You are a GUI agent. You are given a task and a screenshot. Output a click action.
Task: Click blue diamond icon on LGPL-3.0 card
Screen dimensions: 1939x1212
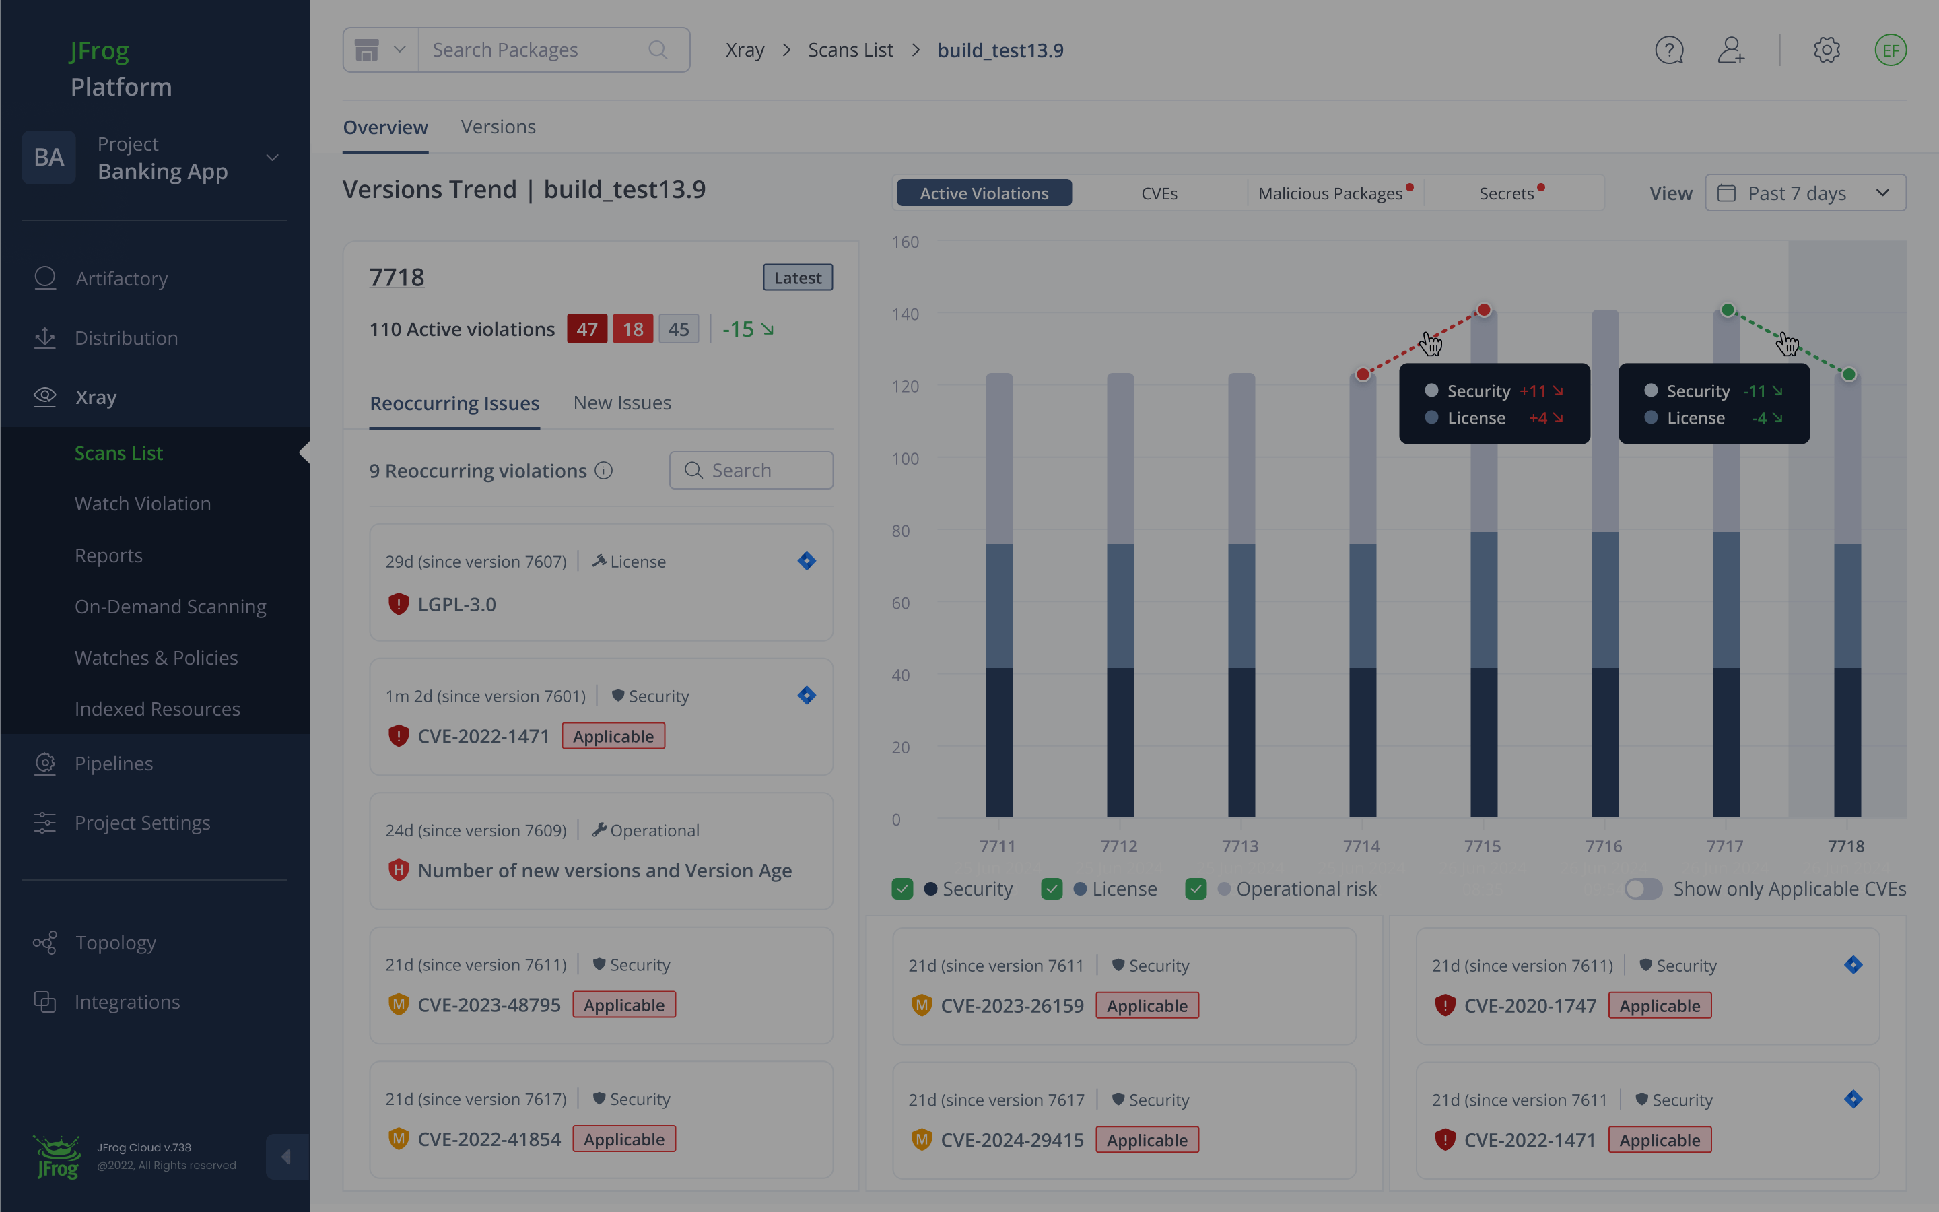point(807,561)
